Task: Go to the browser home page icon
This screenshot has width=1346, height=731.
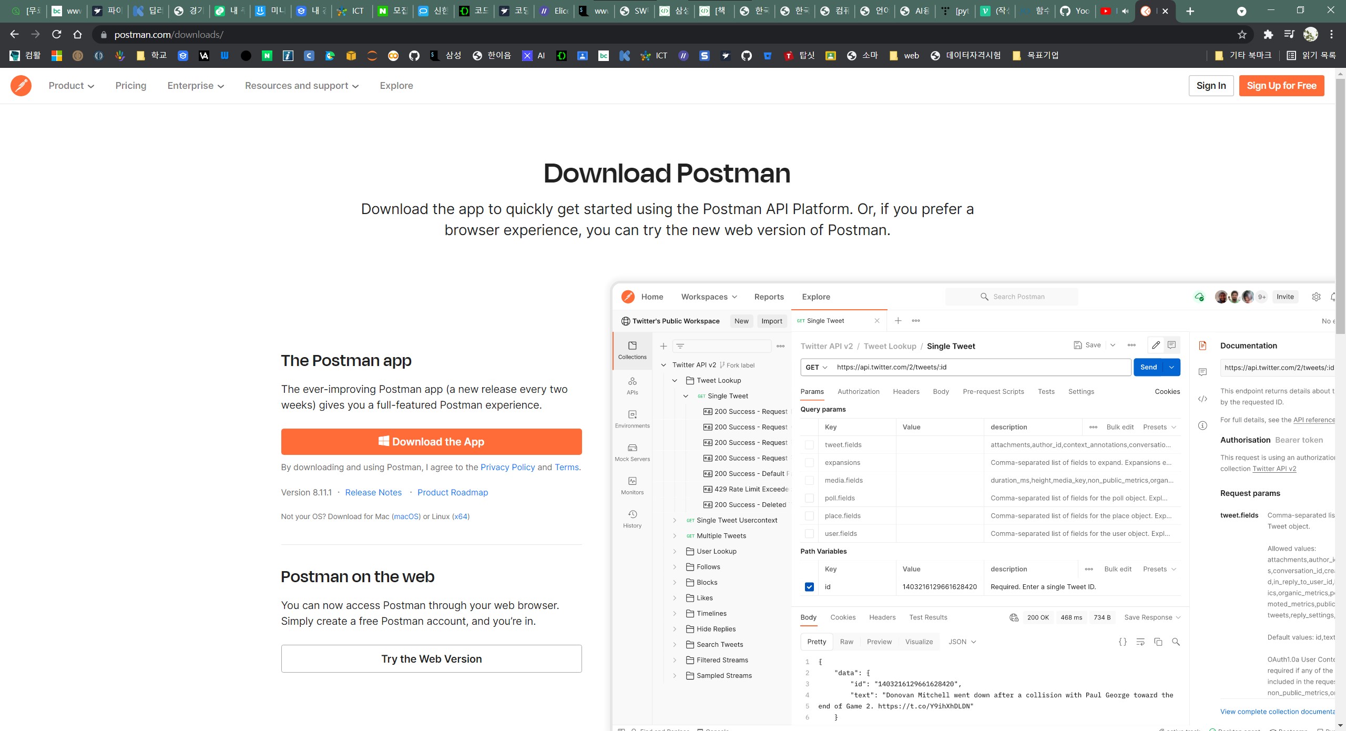Action: click(78, 35)
